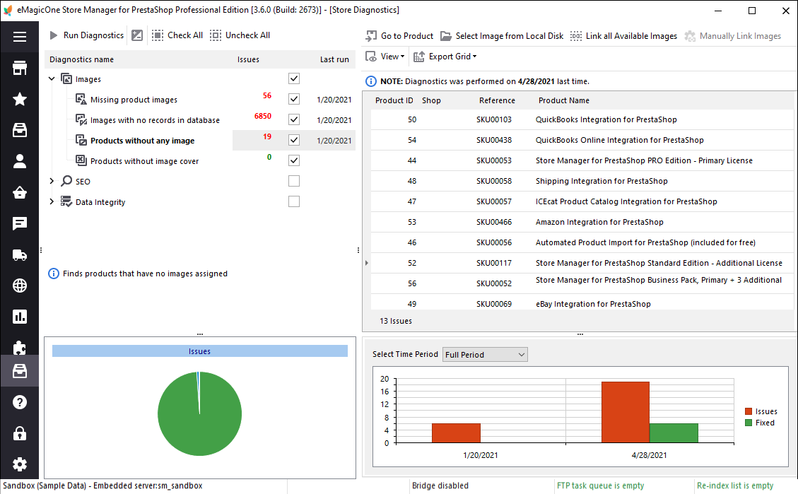Sort by Reference column header
This screenshot has width=798, height=494.
click(x=497, y=101)
